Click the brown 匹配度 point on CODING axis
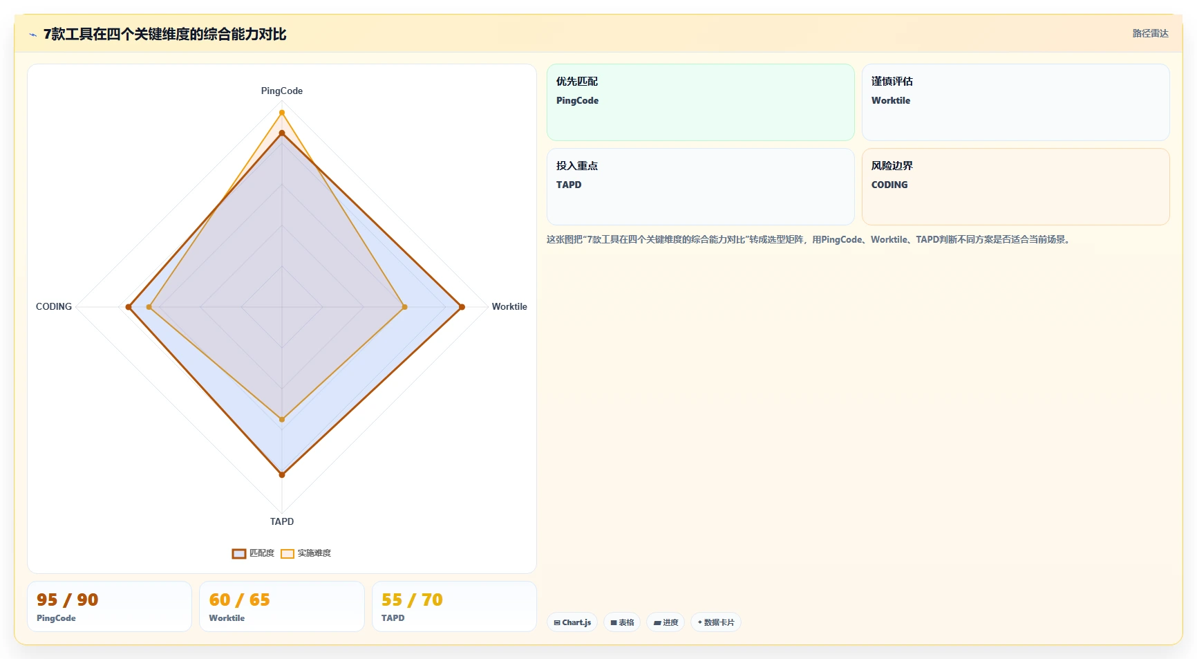Image resolution: width=1197 pixels, height=659 pixels. tap(129, 307)
